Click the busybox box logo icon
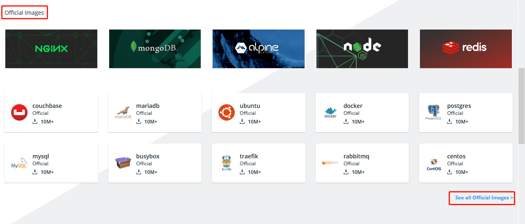525x224 pixels. (x=123, y=163)
